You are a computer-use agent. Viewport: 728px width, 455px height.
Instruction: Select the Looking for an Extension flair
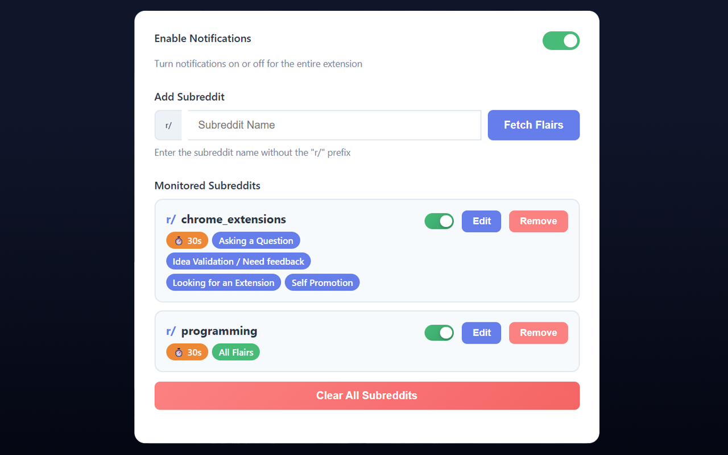tap(224, 282)
